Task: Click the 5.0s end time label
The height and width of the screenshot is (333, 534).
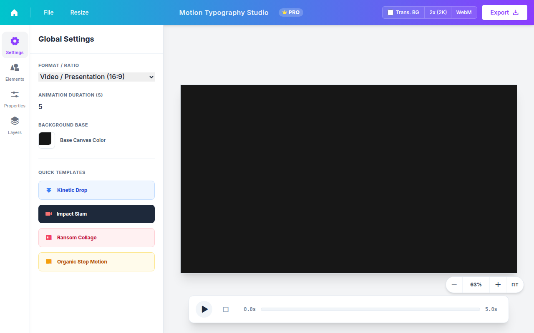Action: [491, 309]
